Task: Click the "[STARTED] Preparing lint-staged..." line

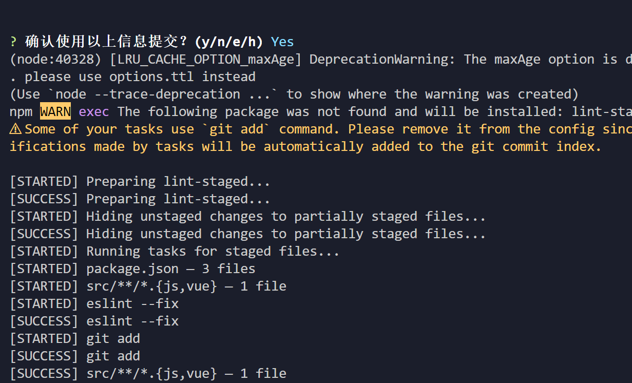Action: [140, 182]
